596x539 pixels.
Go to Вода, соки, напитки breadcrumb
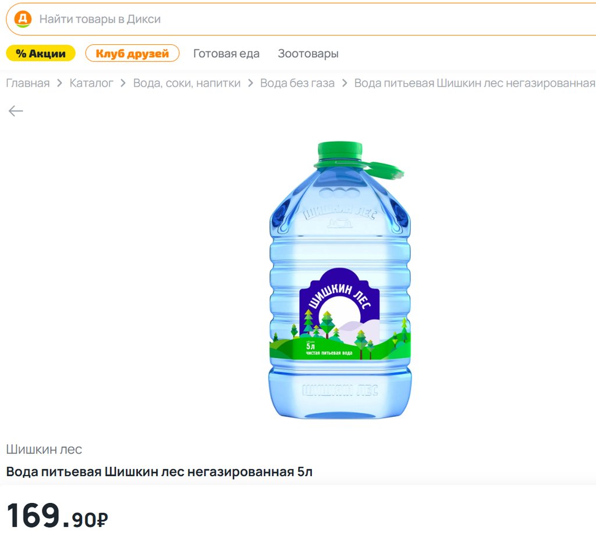point(187,83)
